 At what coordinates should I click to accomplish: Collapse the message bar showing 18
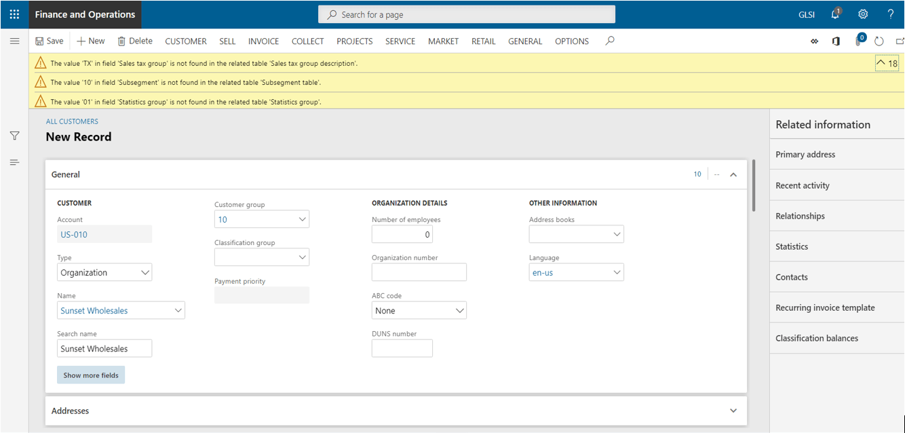(x=887, y=63)
